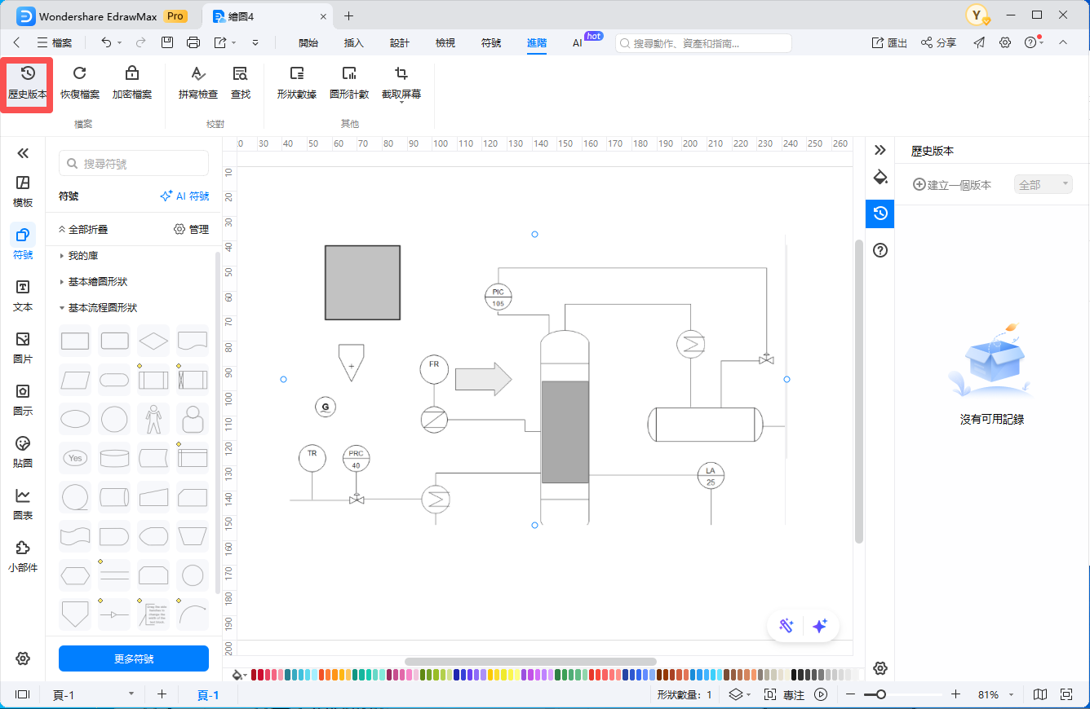Switch to the 插入 ribbon tab

(354, 43)
